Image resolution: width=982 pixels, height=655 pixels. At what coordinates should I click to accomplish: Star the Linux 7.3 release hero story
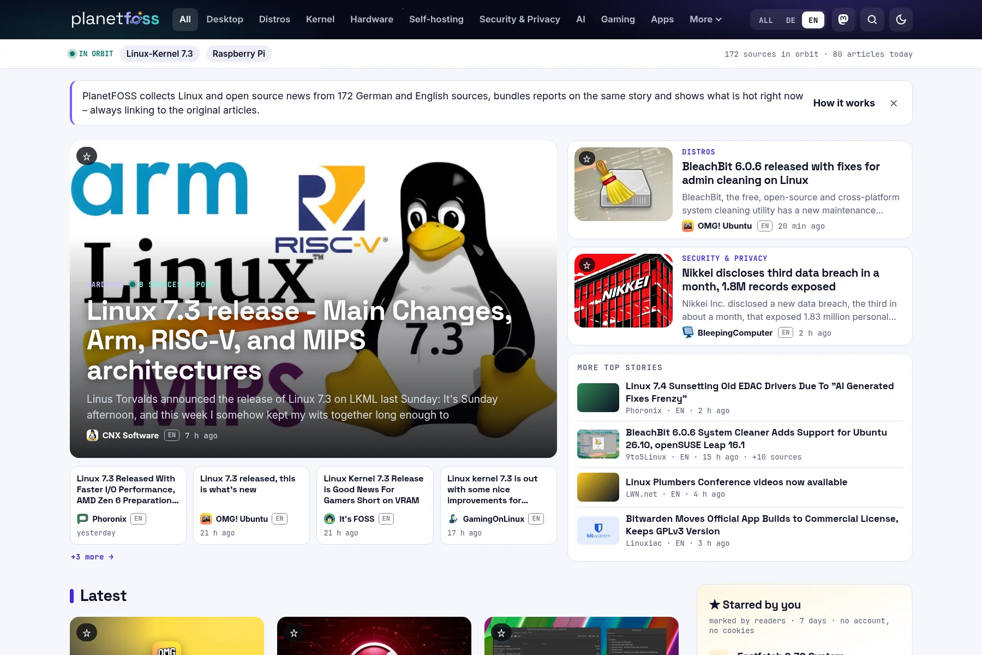coord(87,156)
